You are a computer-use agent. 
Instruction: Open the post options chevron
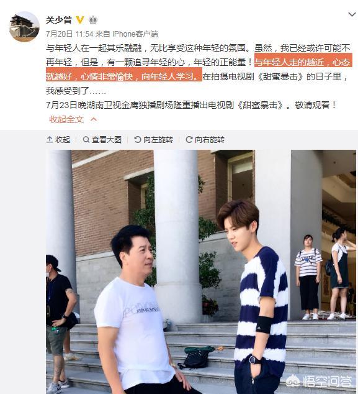[352, 14]
